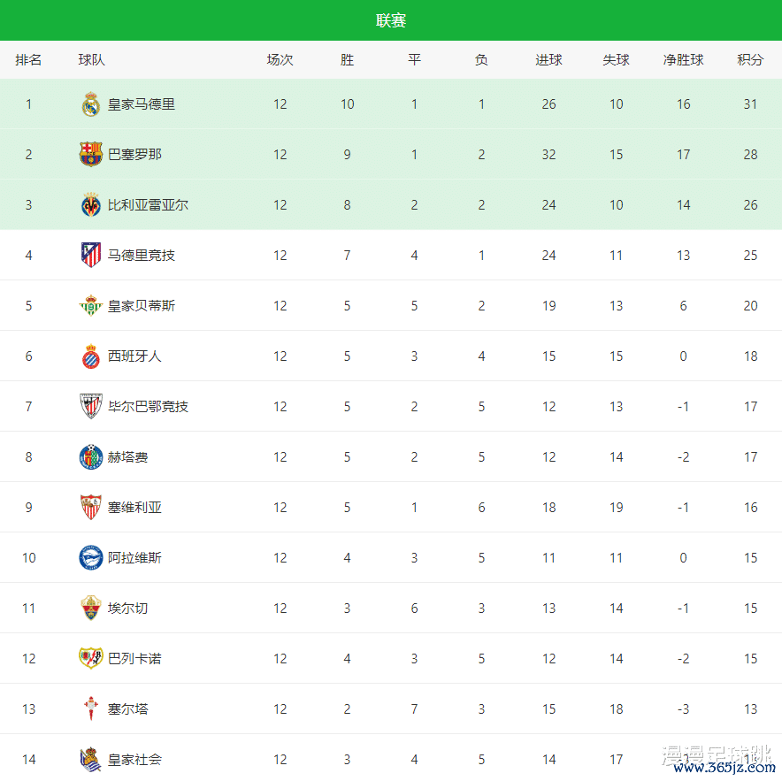Click the 净胜球 column header

click(x=683, y=60)
